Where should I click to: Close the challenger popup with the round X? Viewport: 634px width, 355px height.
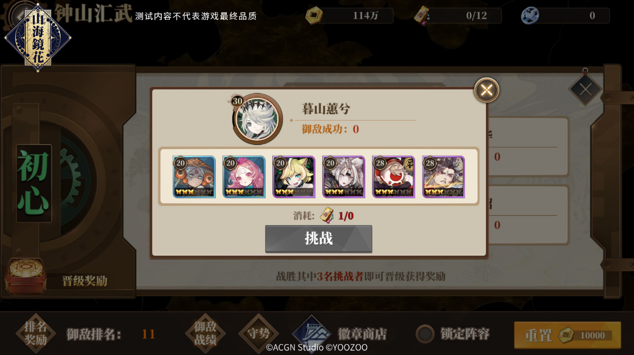(x=487, y=90)
